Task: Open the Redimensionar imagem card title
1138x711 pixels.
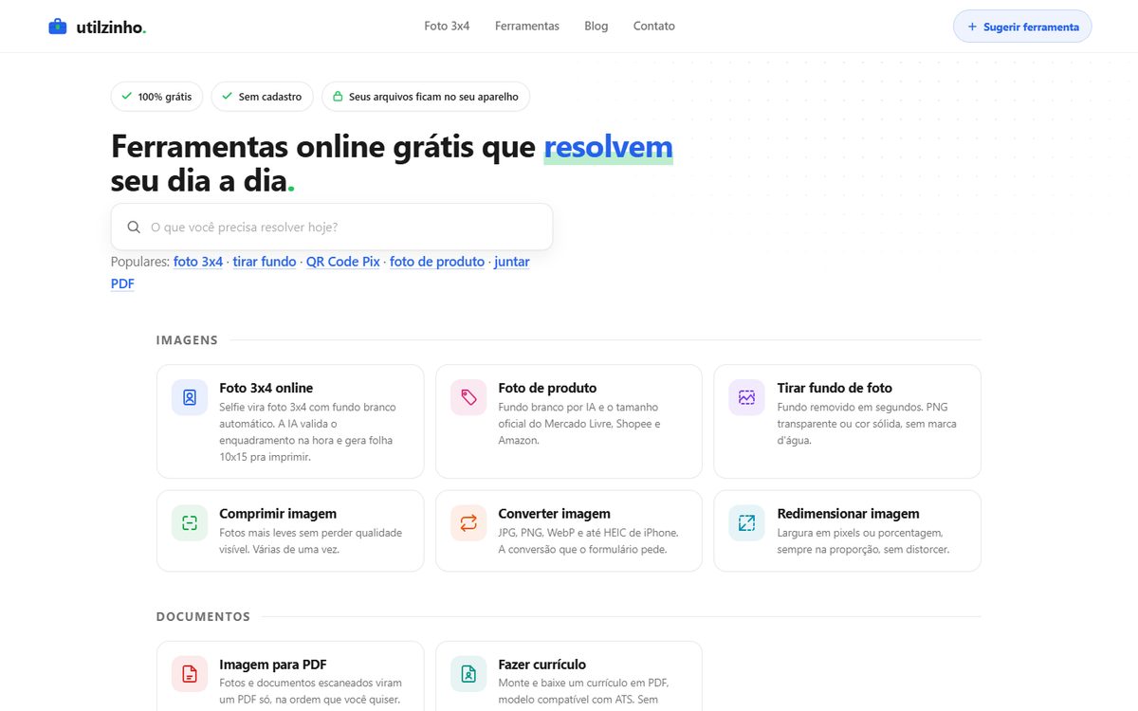Action: click(848, 514)
